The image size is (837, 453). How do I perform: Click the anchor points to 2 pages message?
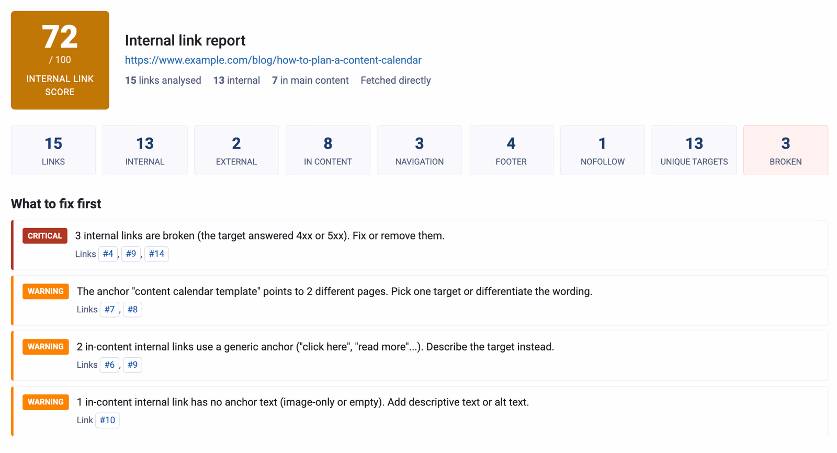coord(335,291)
